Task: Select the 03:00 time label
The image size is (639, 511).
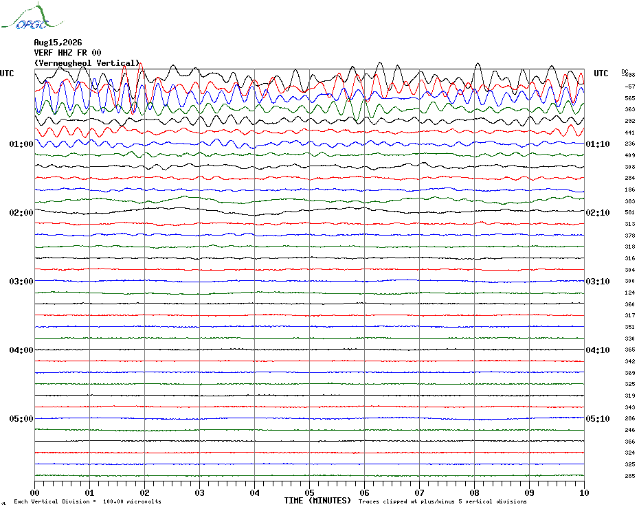Action: (x=21, y=282)
